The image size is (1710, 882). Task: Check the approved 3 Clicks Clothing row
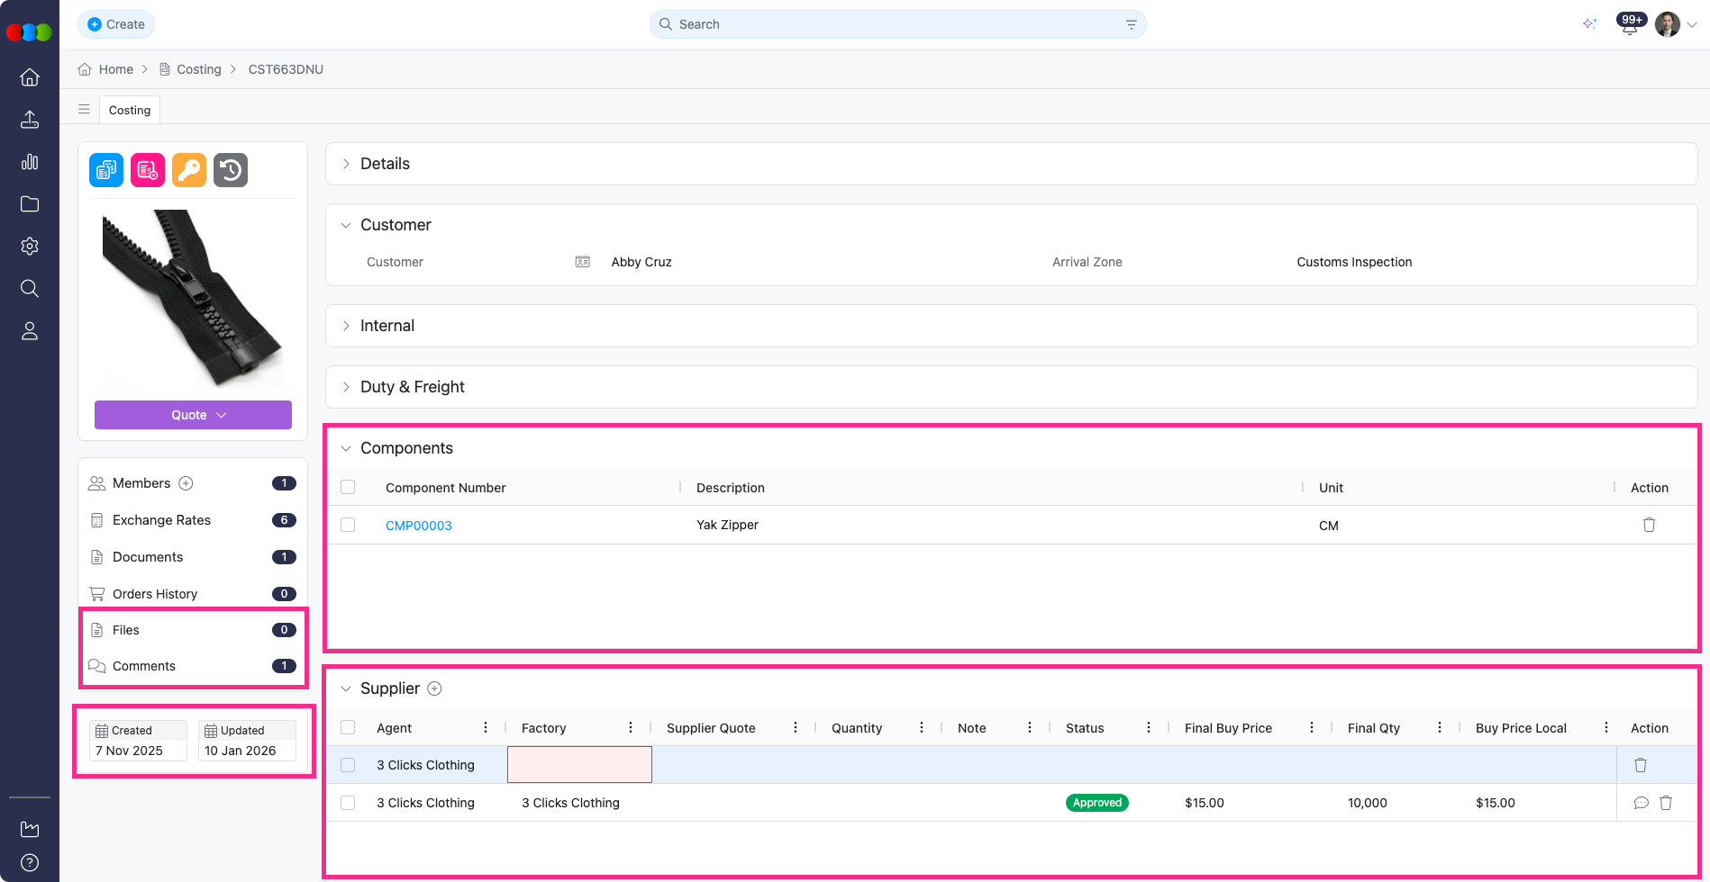348,803
